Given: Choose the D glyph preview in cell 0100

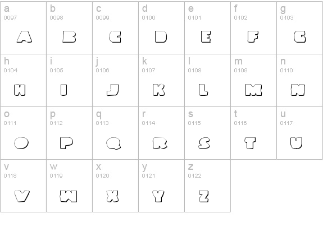Looking at the screenshot, I should (x=161, y=37).
